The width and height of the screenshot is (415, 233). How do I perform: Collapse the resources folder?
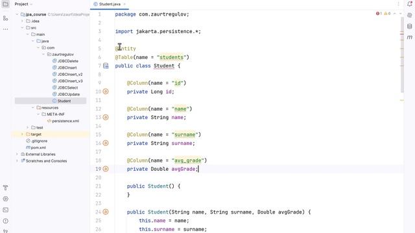click(x=33, y=107)
